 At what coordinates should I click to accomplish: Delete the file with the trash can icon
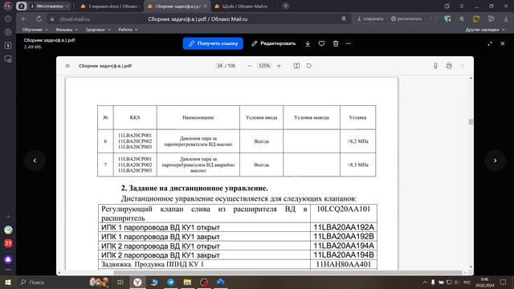(x=336, y=43)
